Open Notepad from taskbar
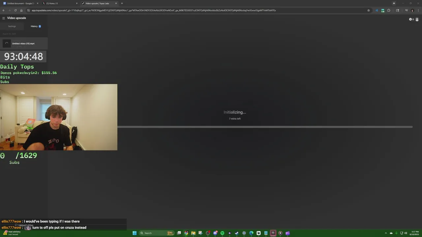 click(x=266, y=233)
